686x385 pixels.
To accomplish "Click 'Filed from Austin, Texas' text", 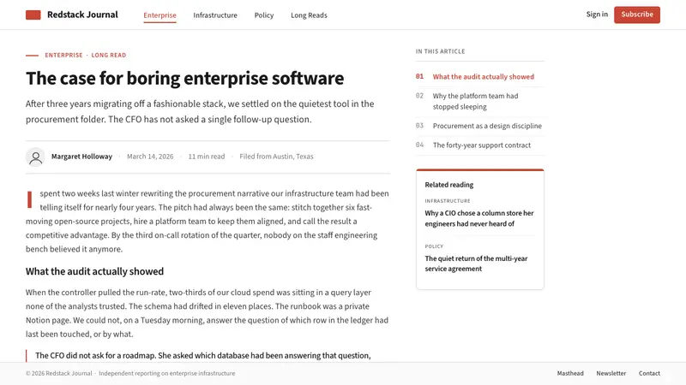I will coord(276,157).
